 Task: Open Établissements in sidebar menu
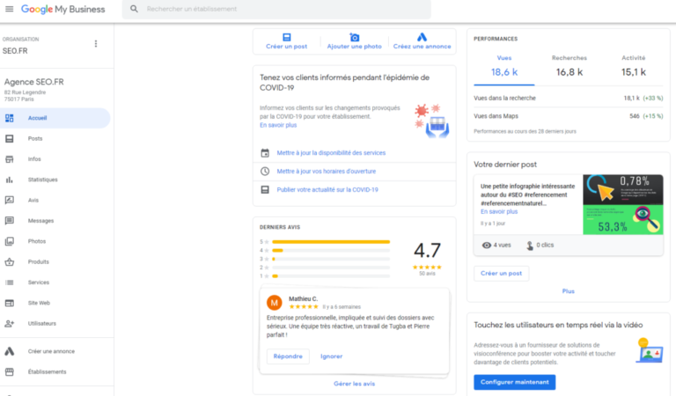(x=55, y=372)
